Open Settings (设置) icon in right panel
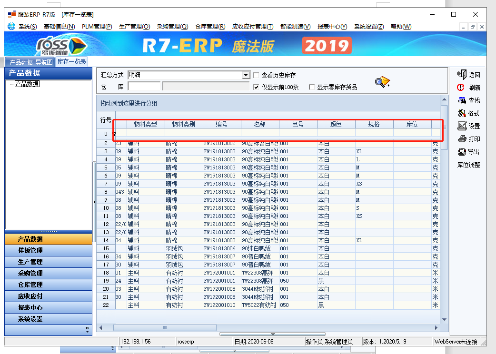This screenshot has width=496, height=354. point(462,126)
